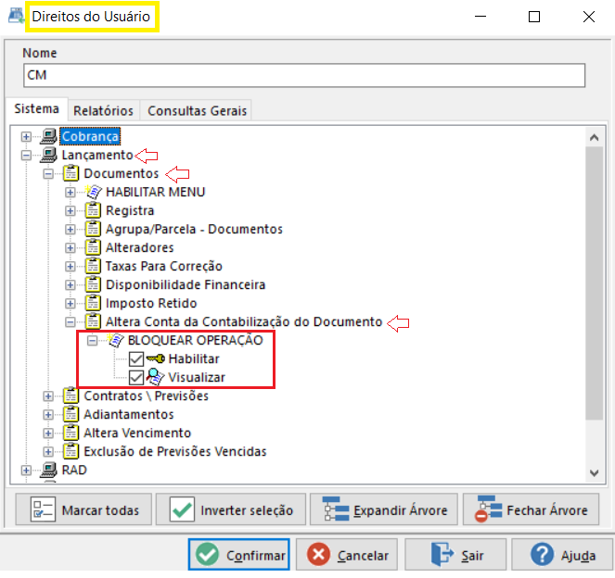Click the tree scrollbar down arrow
Screen dimensions: 615x578
pyautogui.click(x=595, y=473)
